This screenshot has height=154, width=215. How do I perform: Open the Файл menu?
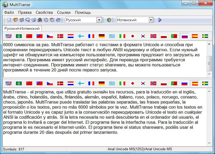pyautogui.click(x=9, y=12)
